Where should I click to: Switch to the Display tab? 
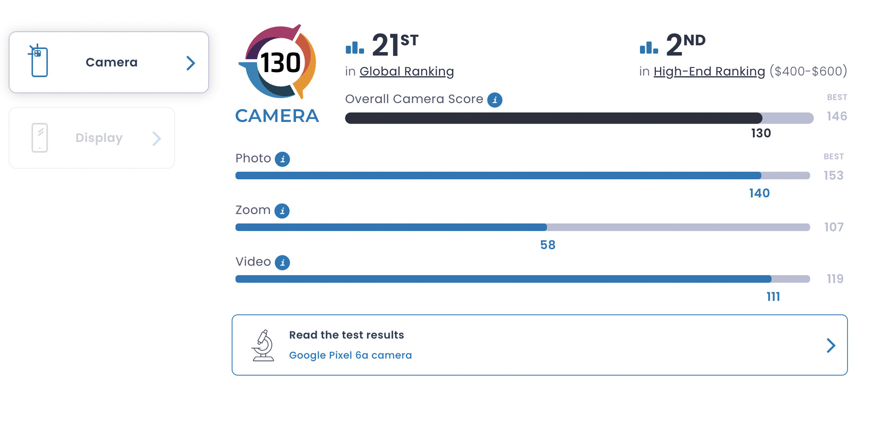click(x=92, y=138)
